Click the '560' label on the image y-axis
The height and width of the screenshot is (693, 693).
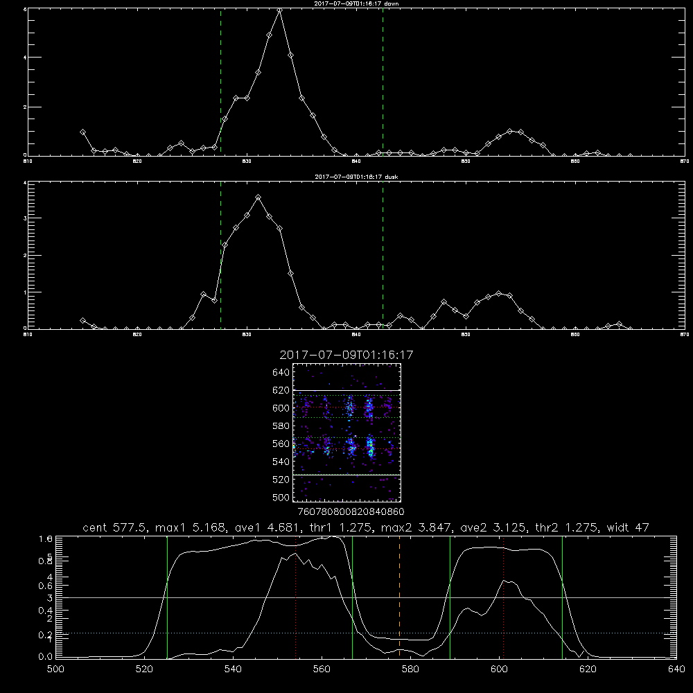point(281,444)
